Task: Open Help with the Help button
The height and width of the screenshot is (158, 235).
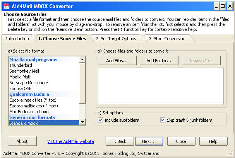Action: click(213, 141)
